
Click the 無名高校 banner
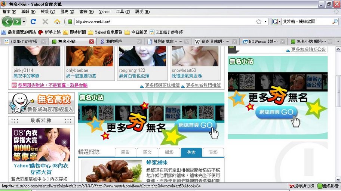(x=42, y=103)
